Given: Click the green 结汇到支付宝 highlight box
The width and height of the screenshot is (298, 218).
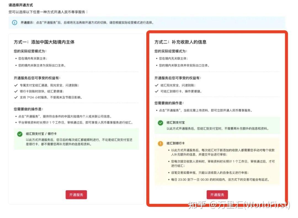Looking at the screenshot, I should point(212,125).
